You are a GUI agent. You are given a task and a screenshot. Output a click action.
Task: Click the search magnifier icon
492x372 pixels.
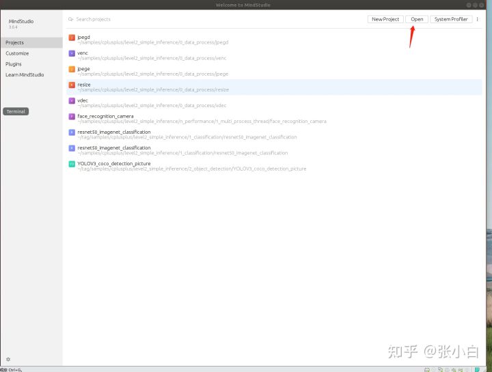click(x=70, y=19)
